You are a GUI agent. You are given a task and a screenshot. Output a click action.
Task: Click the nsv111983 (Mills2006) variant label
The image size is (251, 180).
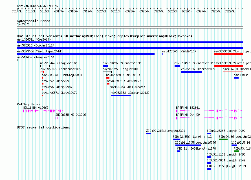[x=127, y=87]
